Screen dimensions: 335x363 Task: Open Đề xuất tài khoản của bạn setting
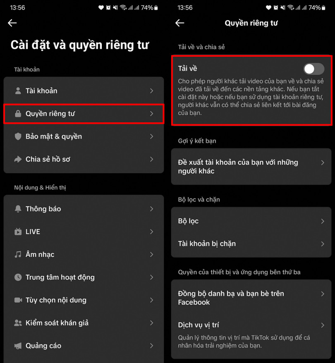pyautogui.click(x=251, y=167)
